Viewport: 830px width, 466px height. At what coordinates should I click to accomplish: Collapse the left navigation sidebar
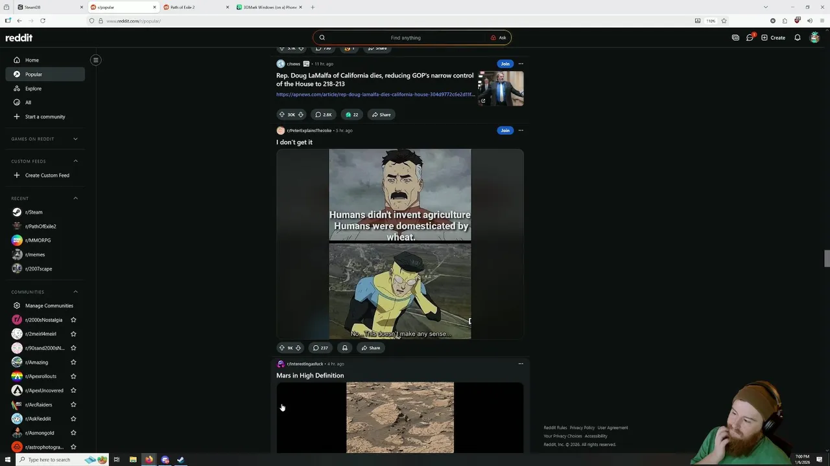click(95, 60)
